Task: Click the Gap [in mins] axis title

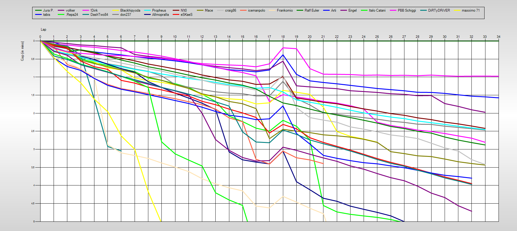Action: [22, 51]
